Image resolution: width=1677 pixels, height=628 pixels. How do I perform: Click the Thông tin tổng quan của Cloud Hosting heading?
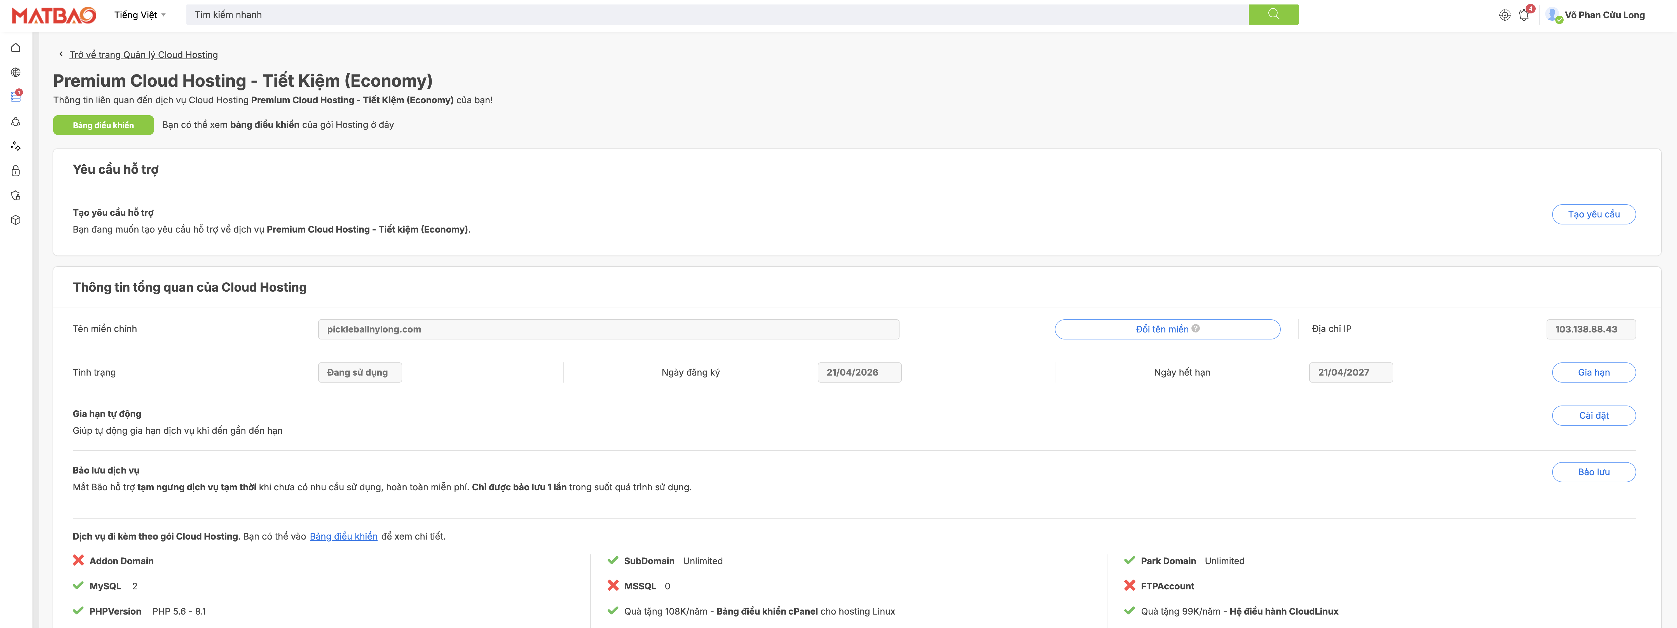point(189,287)
